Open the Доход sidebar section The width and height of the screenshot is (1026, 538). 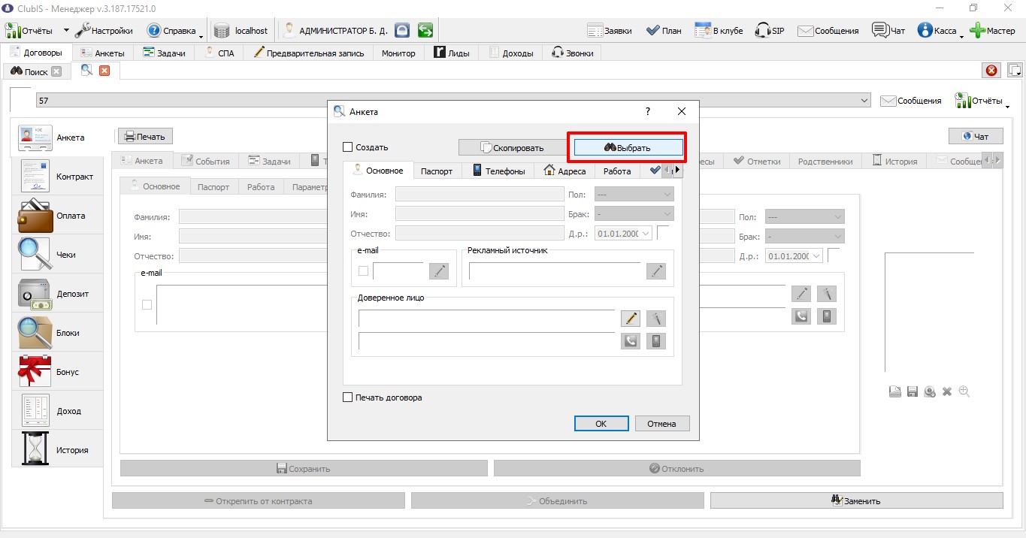[57, 411]
